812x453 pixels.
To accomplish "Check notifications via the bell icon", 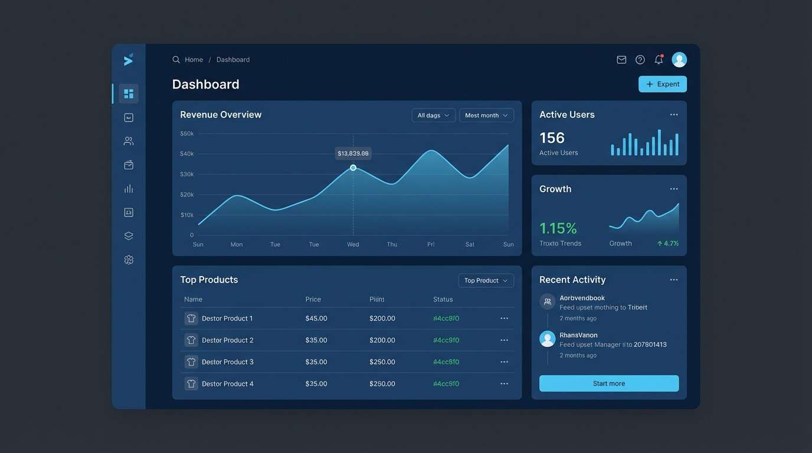I will pos(657,59).
